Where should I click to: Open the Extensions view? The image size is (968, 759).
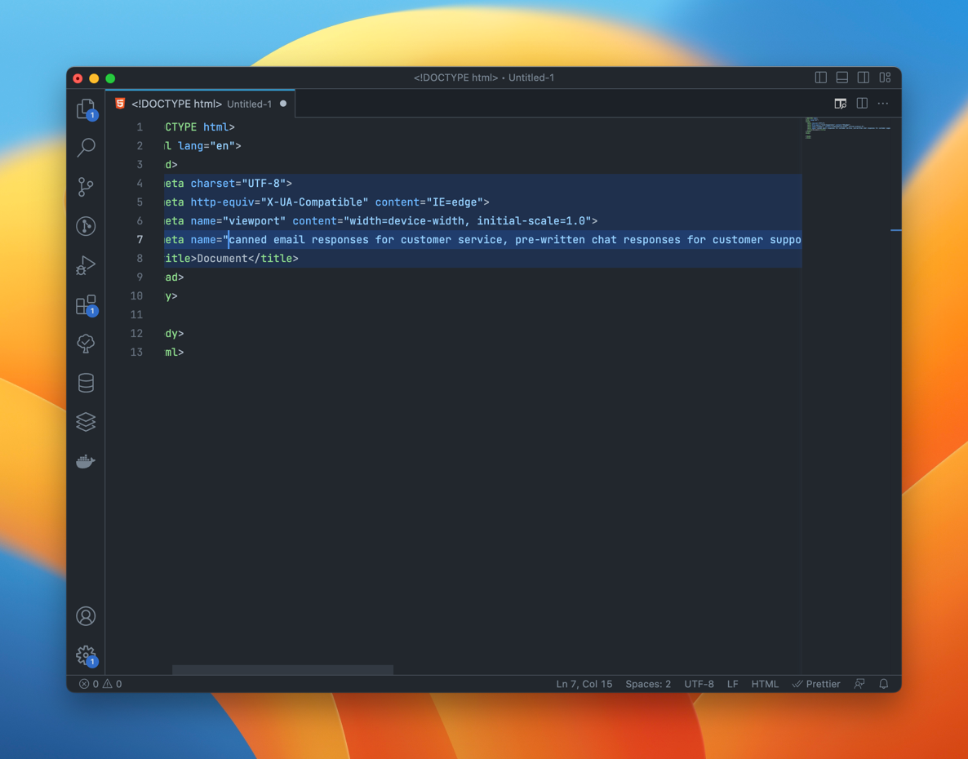tap(86, 305)
